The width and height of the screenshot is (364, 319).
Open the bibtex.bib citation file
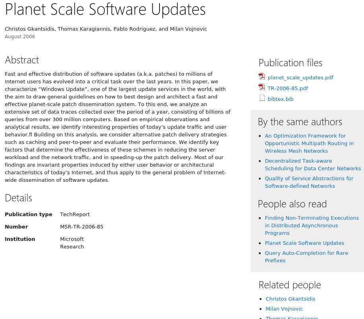pyautogui.click(x=280, y=99)
